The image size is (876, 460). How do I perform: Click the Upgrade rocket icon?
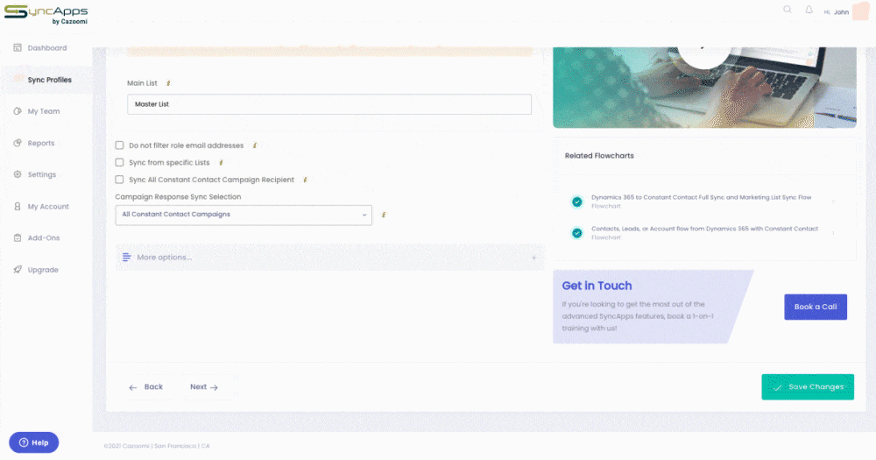tap(18, 269)
